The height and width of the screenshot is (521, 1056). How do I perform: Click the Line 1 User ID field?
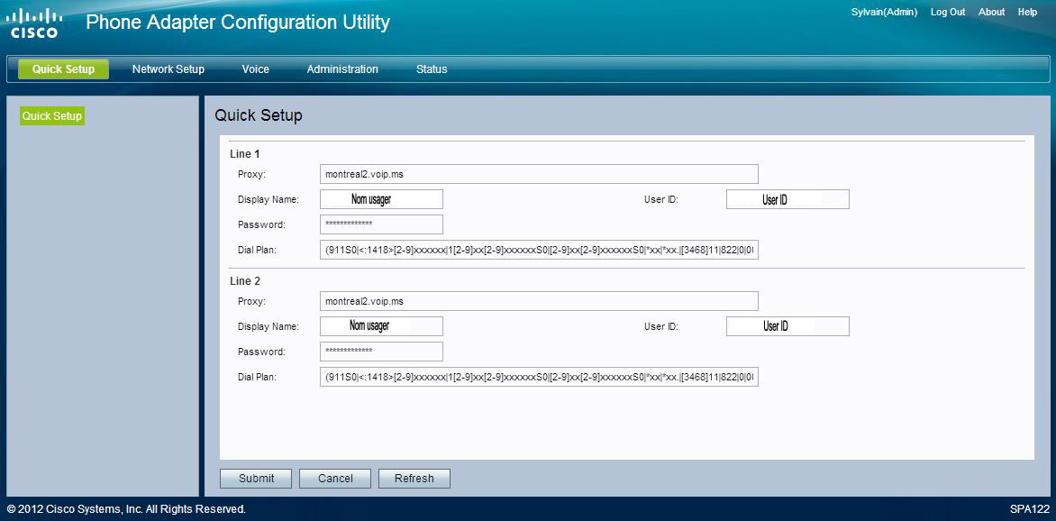pos(787,199)
